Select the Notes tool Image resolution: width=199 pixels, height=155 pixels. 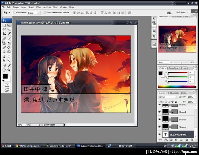click(x=4, y=66)
